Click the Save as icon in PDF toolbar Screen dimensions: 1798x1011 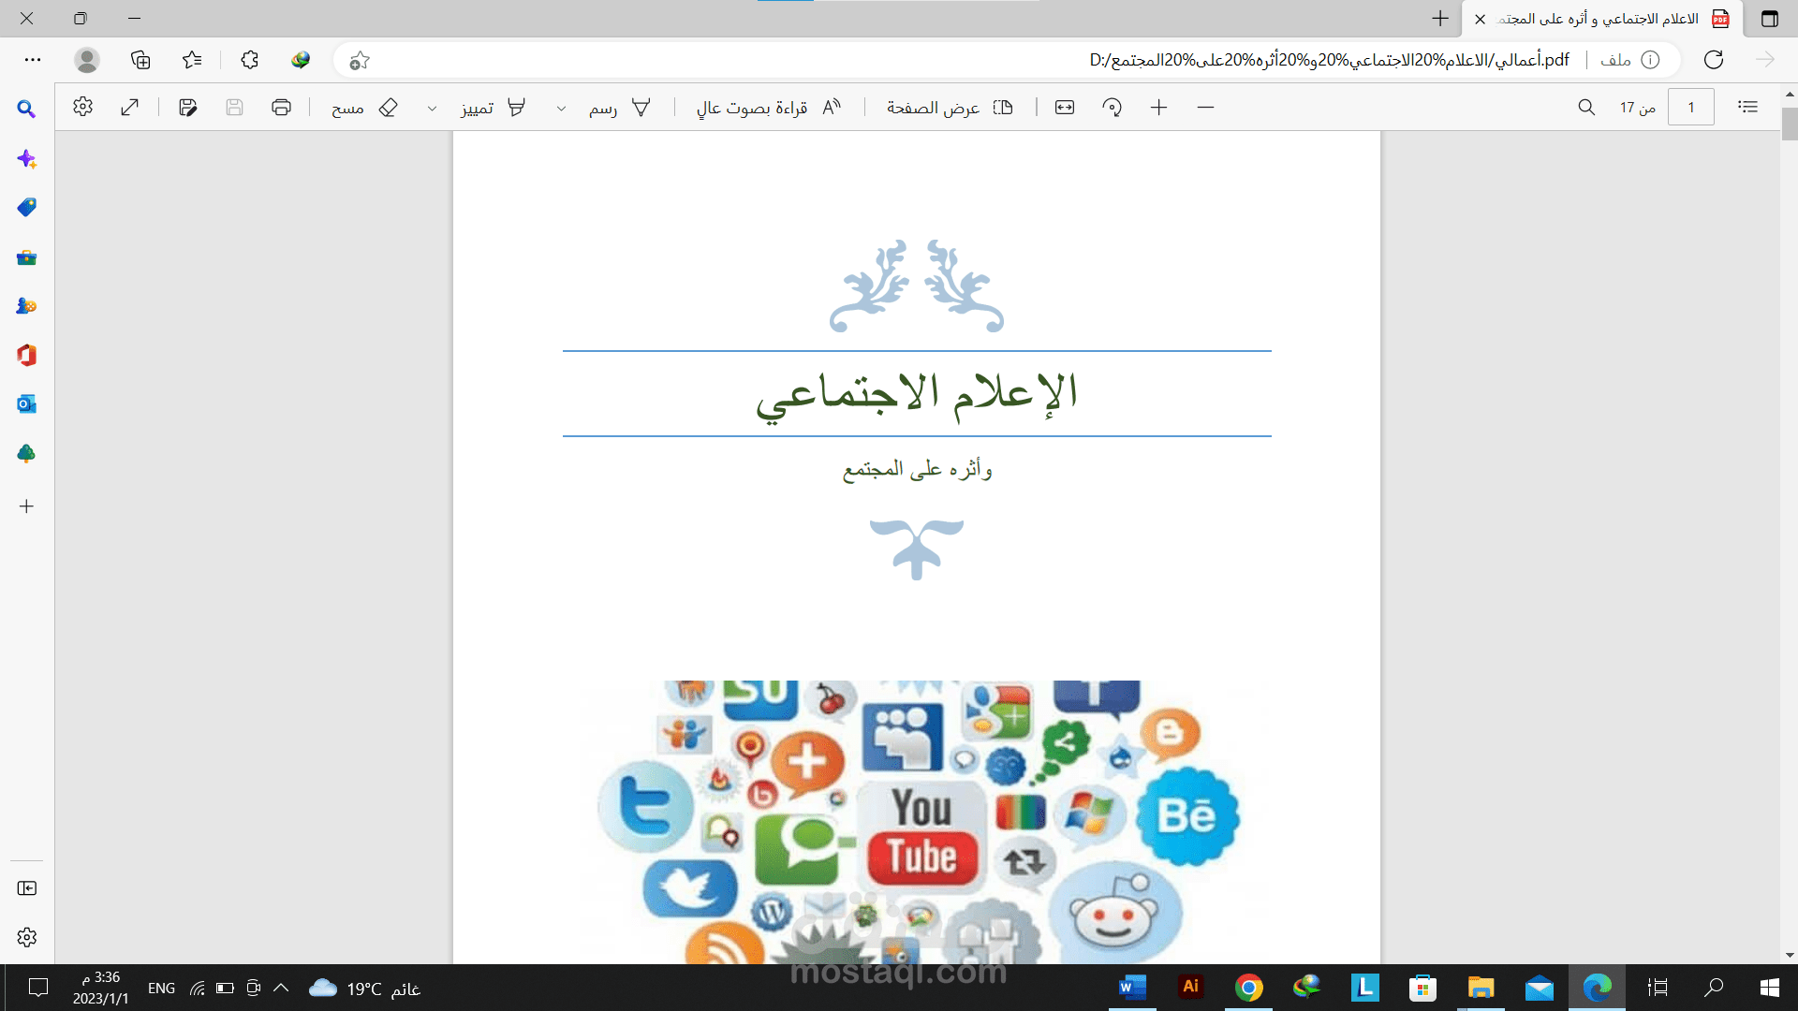(188, 107)
